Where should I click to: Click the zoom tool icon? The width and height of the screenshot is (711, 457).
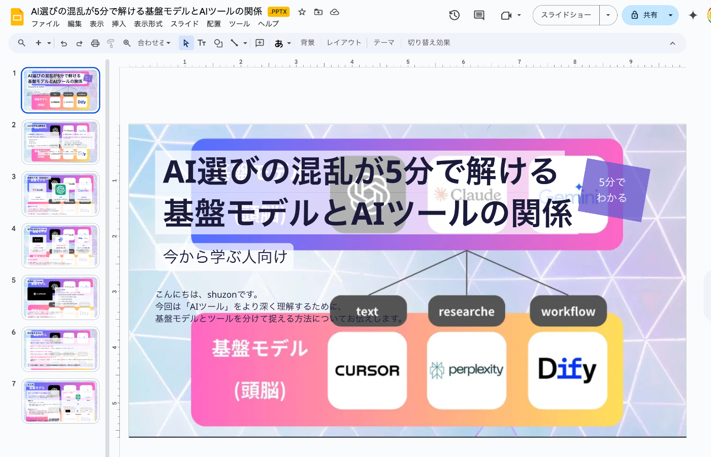tap(127, 43)
